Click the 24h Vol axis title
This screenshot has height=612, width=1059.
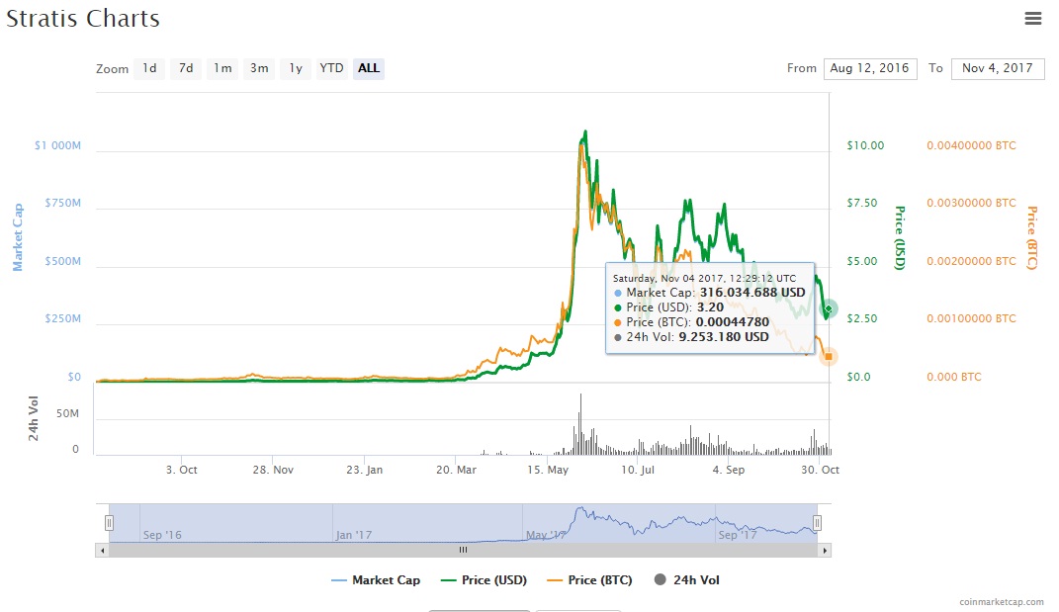(x=33, y=419)
